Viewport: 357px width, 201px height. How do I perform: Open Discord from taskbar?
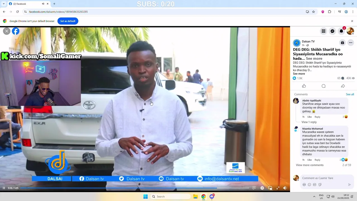212,197
